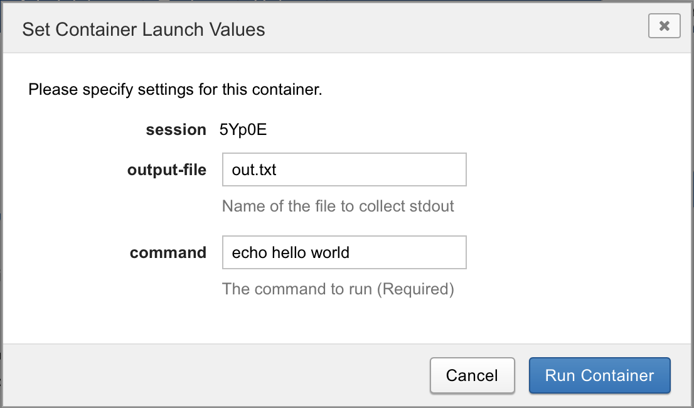694x408 pixels.
Task: Click the Run Container button
Action: (599, 375)
